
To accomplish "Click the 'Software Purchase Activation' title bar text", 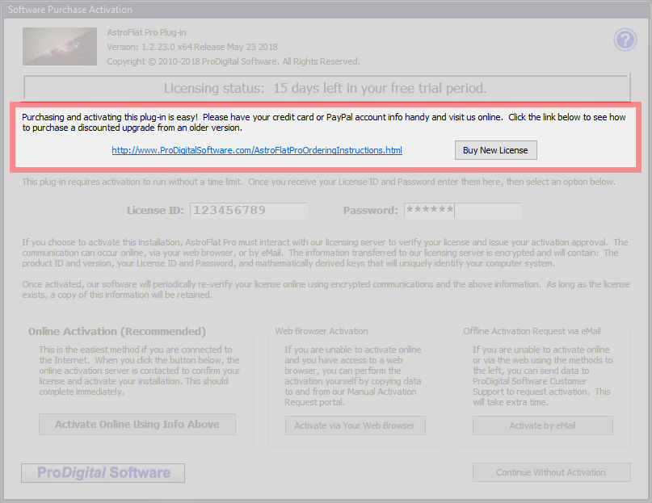I will tap(70, 10).
